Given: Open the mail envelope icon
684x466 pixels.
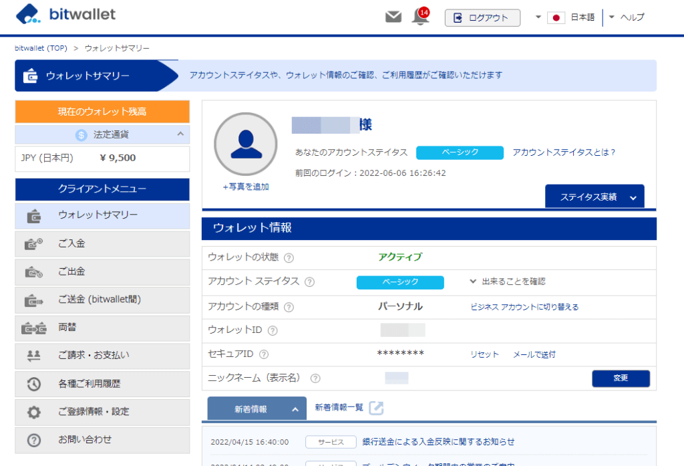Looking at the screenshot, I should [393, 17].
